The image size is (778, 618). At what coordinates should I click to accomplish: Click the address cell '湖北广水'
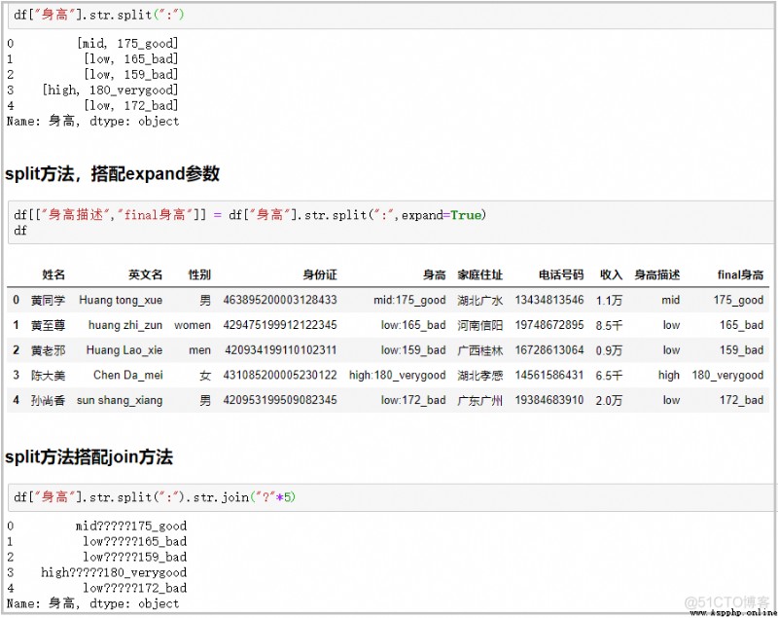point(479,301)
